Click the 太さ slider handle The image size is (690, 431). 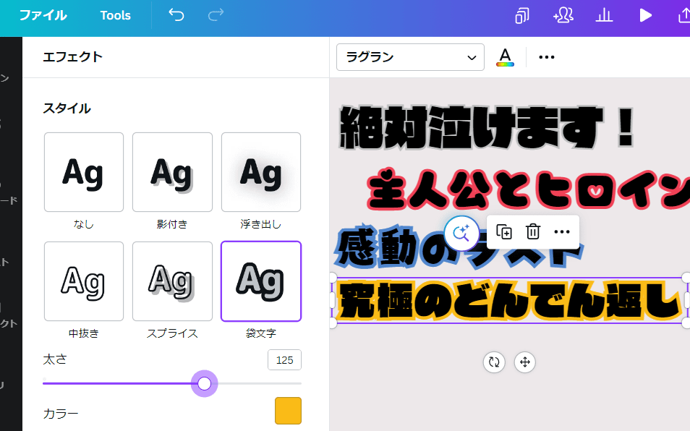(204, 383)
